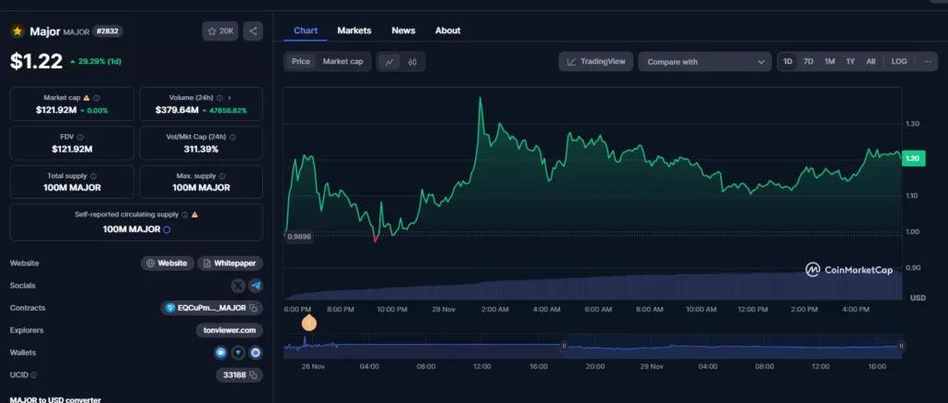Screen dimensions: 948x403
Task: Expand the Volume (24h) arrow
Action: tap(230, 98)
